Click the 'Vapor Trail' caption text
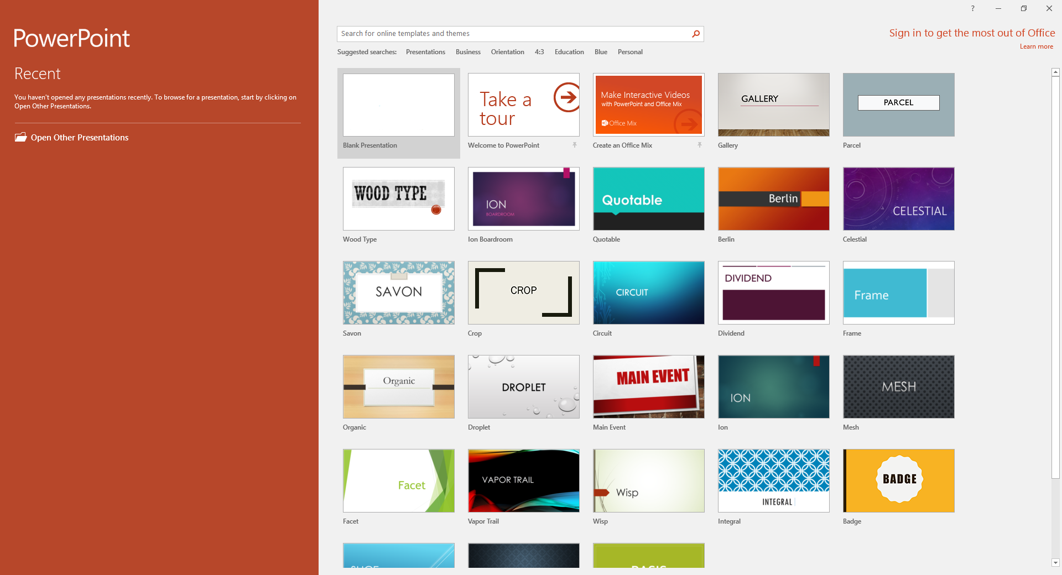The width and height of the screenshot is (1062, 575). point(483,521)
